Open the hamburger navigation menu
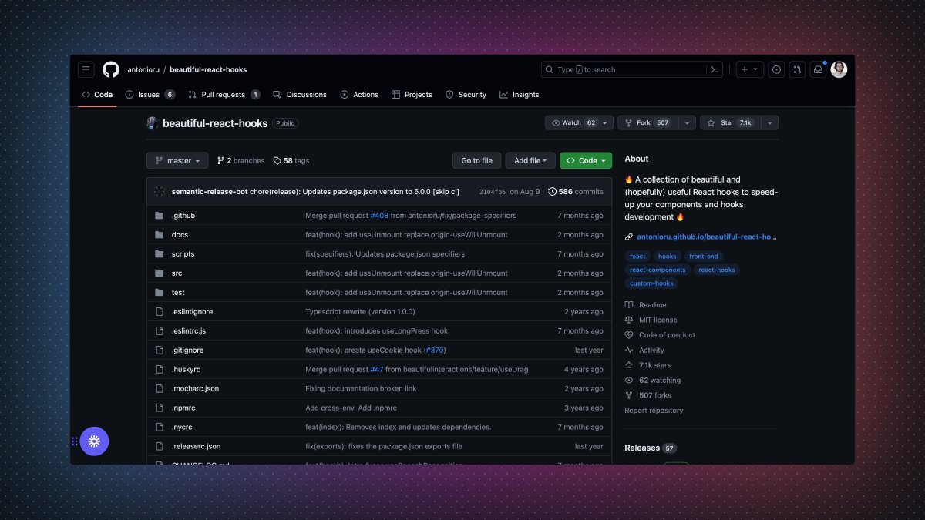Screen dimensions: 925x520 pyautogui.click(x=86, y=69)
